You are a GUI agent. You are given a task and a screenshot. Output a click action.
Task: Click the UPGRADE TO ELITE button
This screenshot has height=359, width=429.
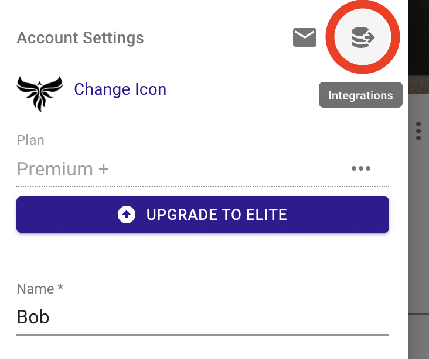point(203,215)
